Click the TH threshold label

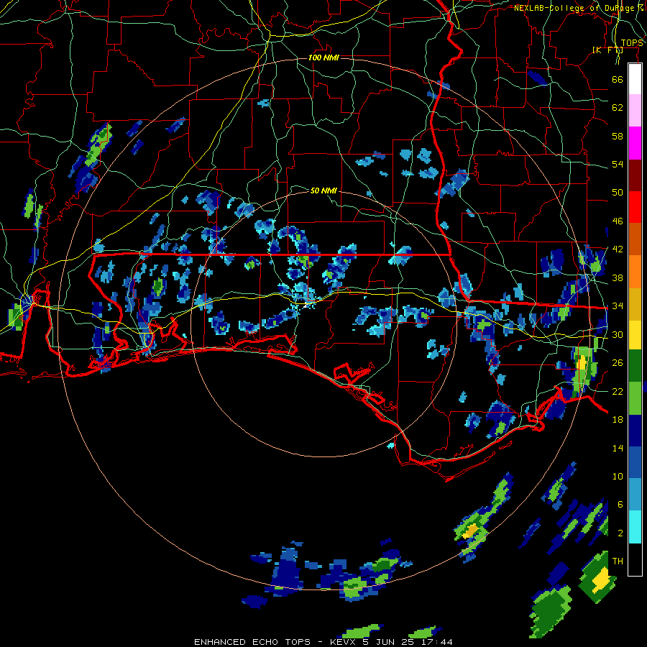tap(618, 561)
